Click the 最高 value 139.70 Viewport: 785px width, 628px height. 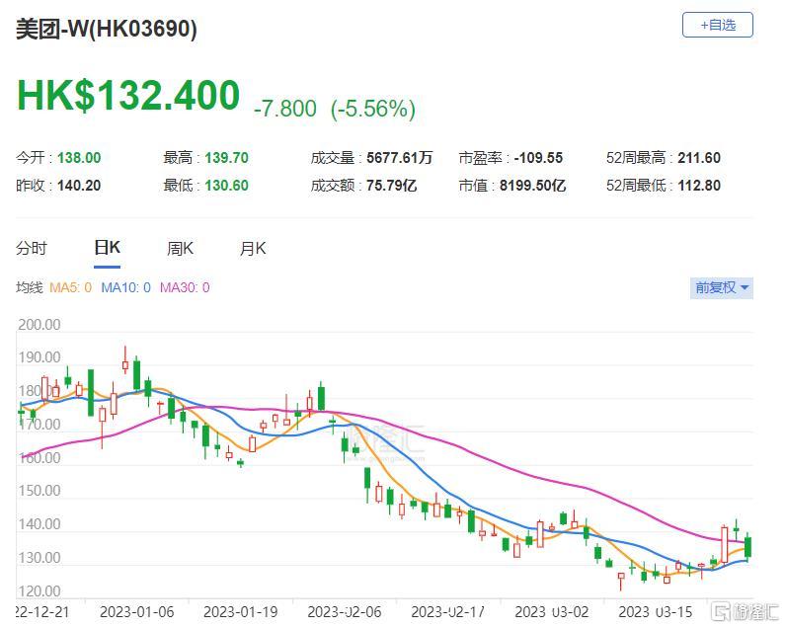point(226,158)
